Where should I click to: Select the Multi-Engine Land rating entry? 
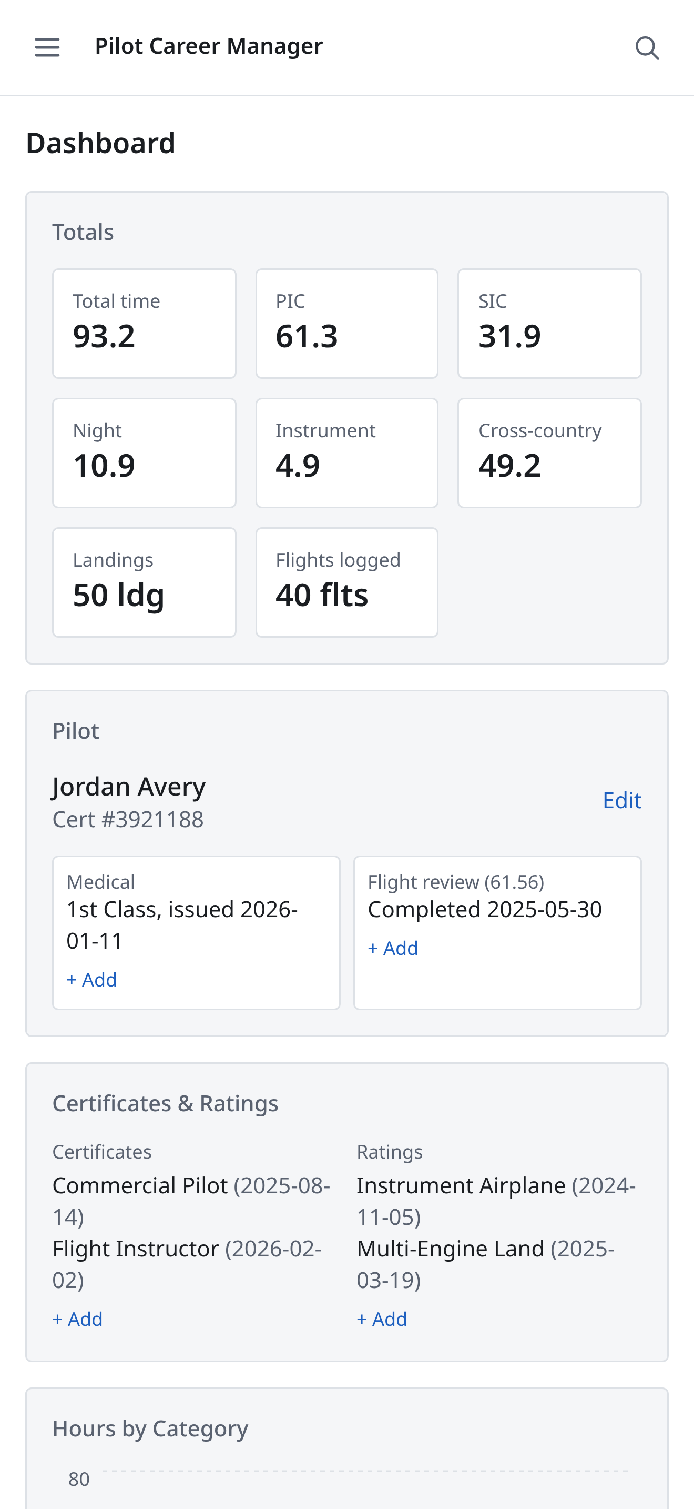[486, 1264]
